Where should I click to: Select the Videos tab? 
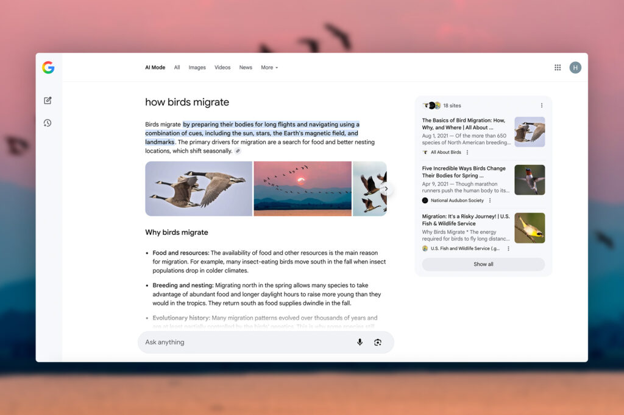coord(222,68)
